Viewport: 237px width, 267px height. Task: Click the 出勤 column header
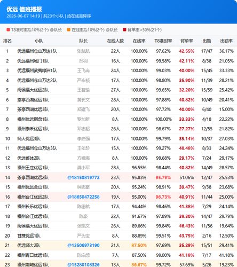click(207, 41)
